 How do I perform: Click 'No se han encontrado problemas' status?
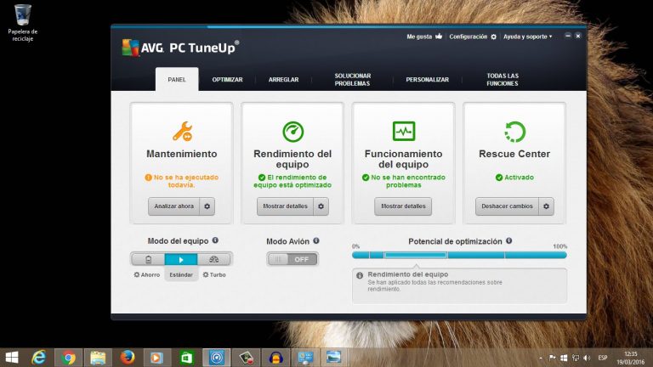click(x=404, y=181)
